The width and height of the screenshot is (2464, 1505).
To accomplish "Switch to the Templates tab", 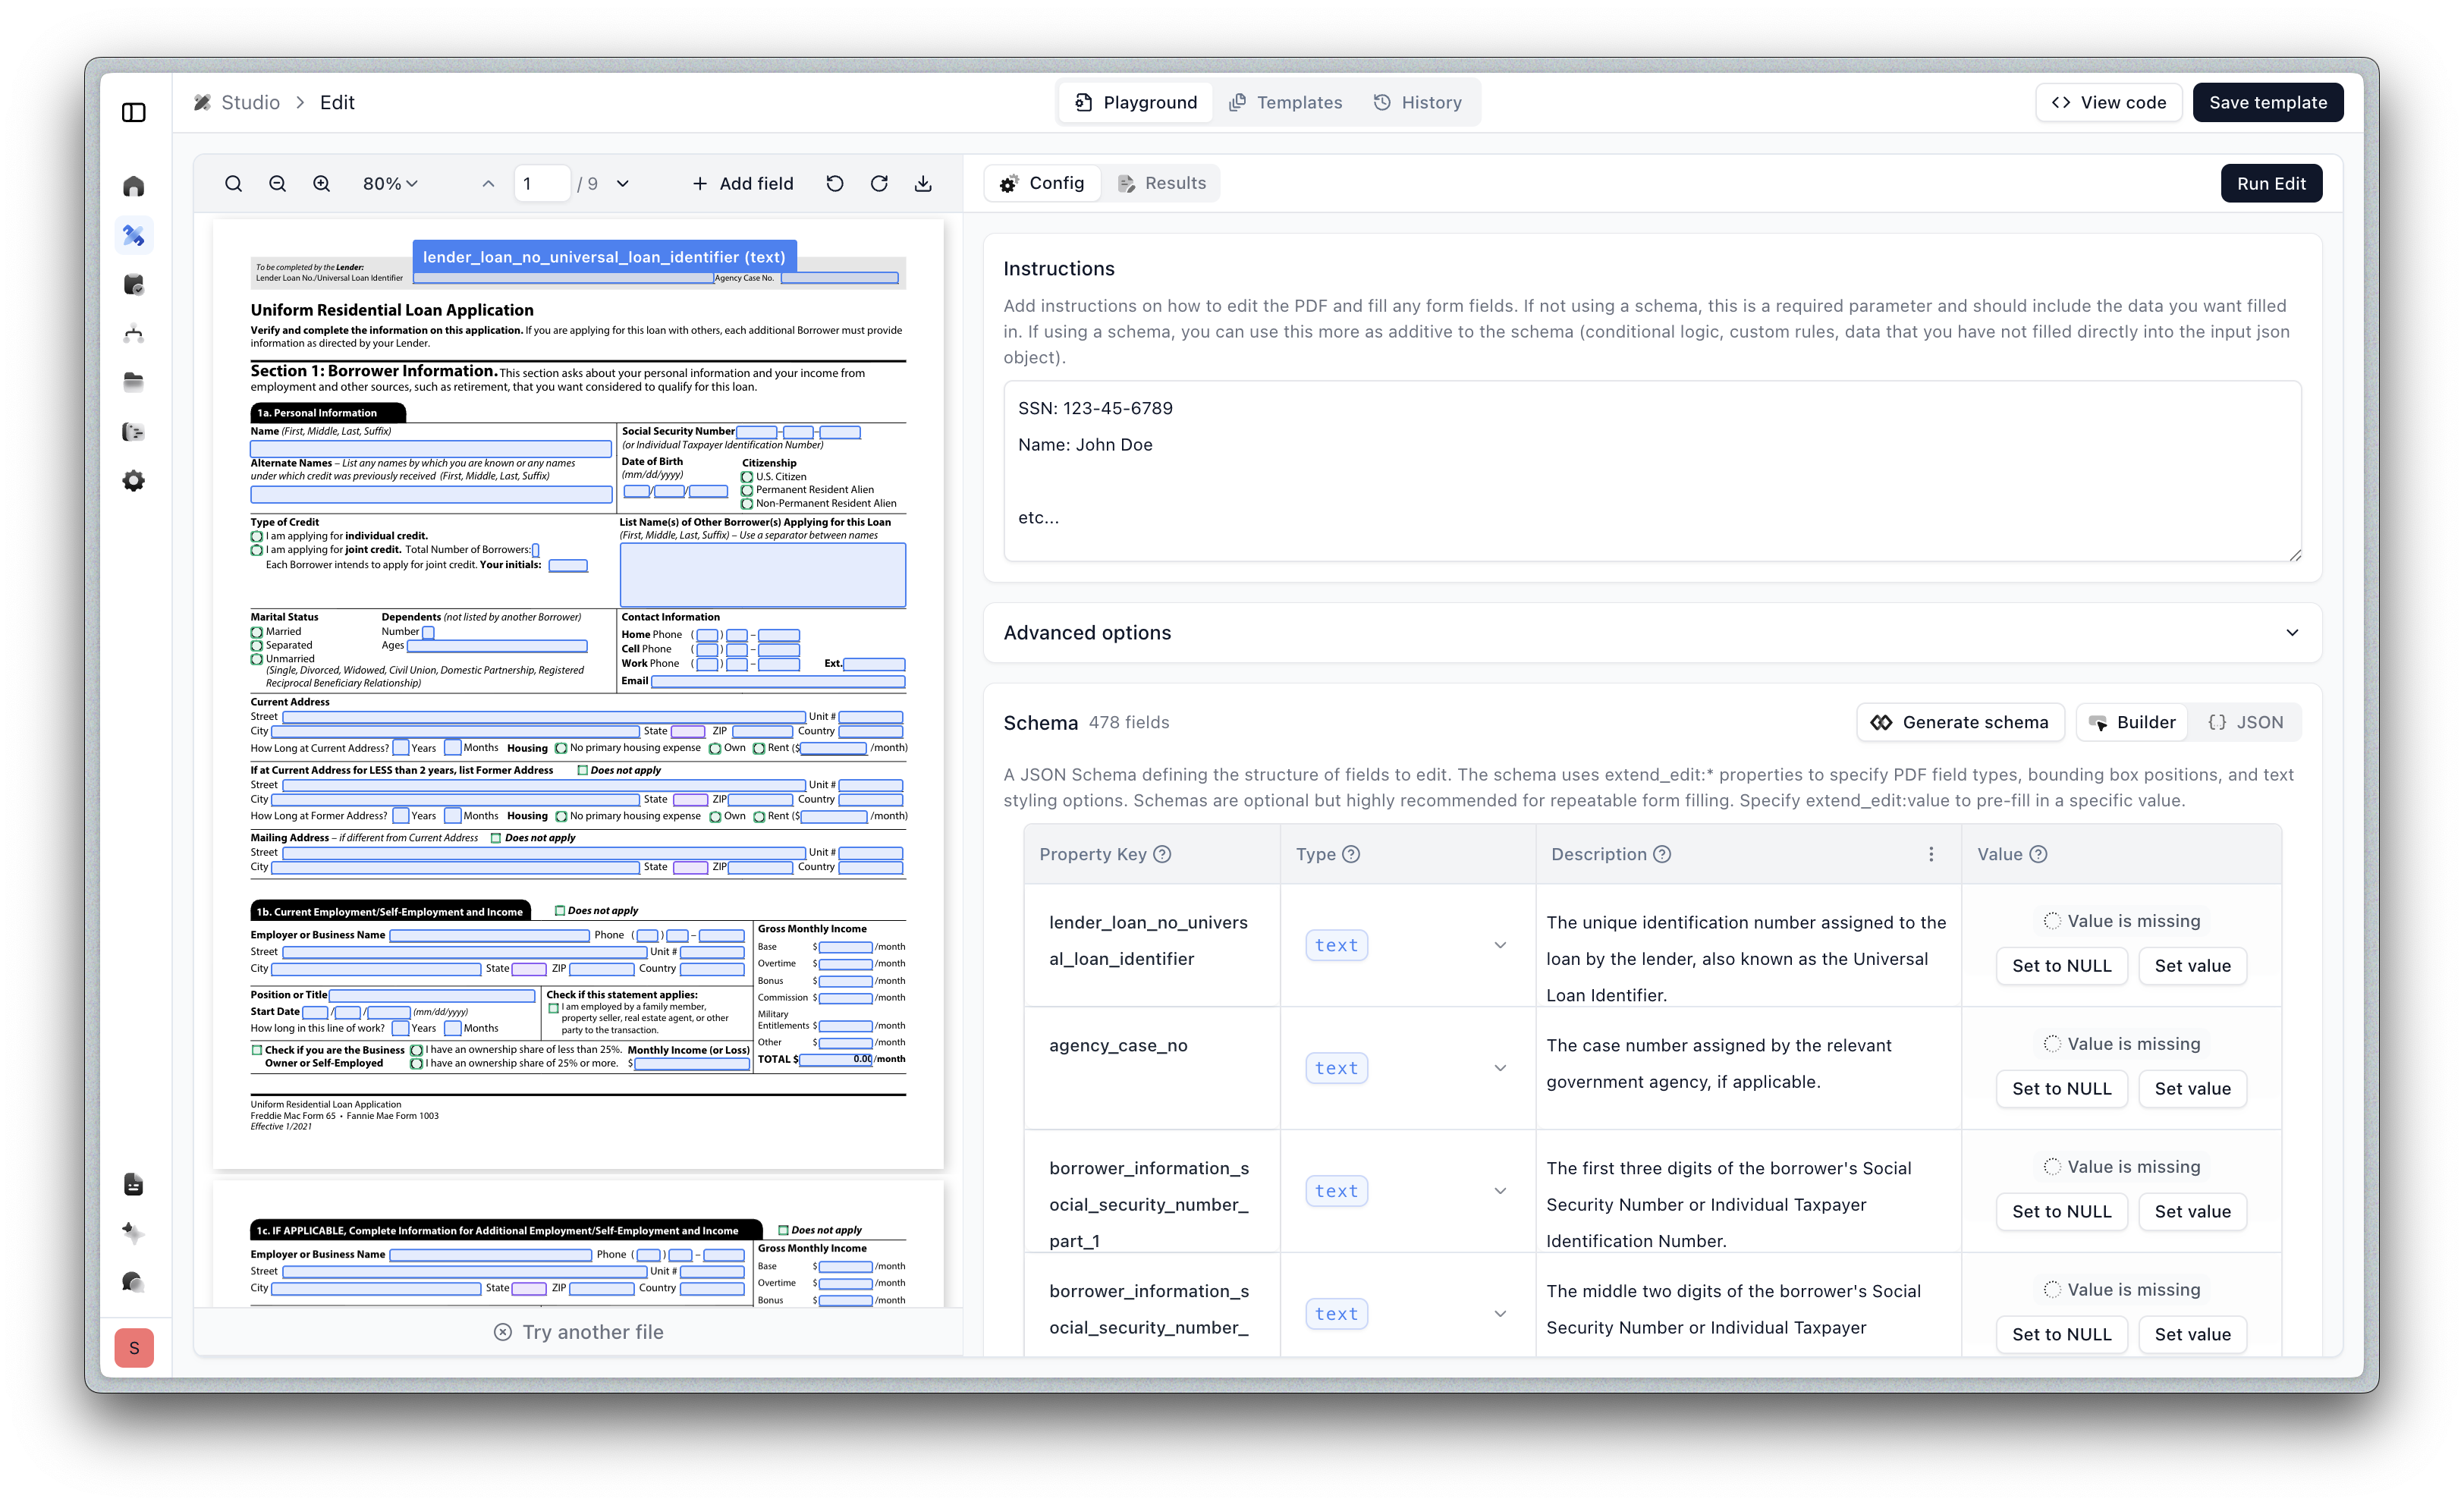I will (x=1286, y=102).
